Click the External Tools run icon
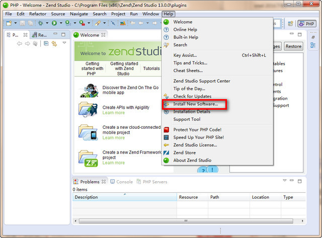The image size is (322, 238). (x=82, y=23)
